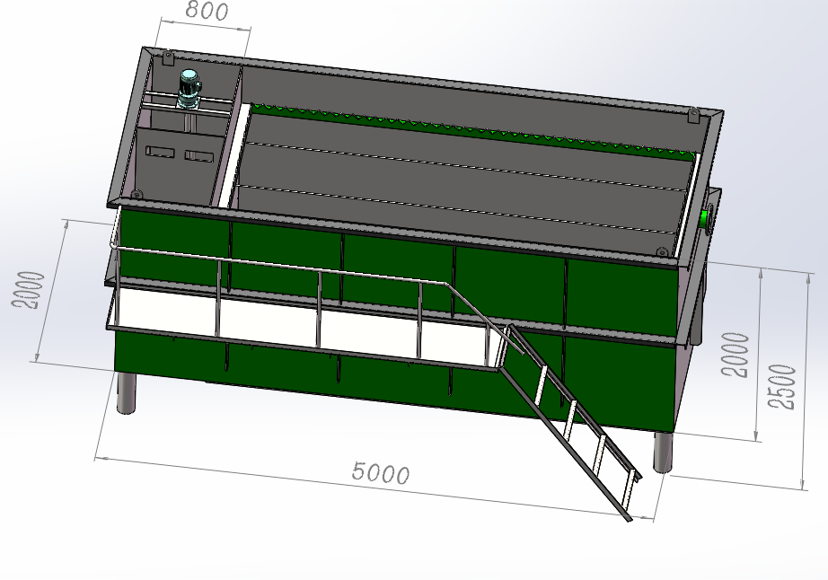Select the lifting lug above the agitator motor
This screenshot has height=580, width=828.
pos(168,57)
